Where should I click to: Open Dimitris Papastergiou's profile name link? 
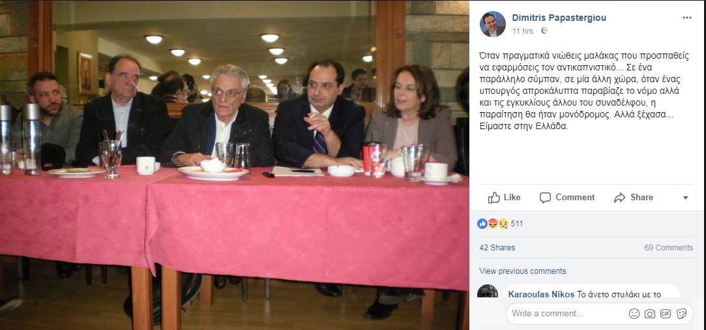pos(559,18)
